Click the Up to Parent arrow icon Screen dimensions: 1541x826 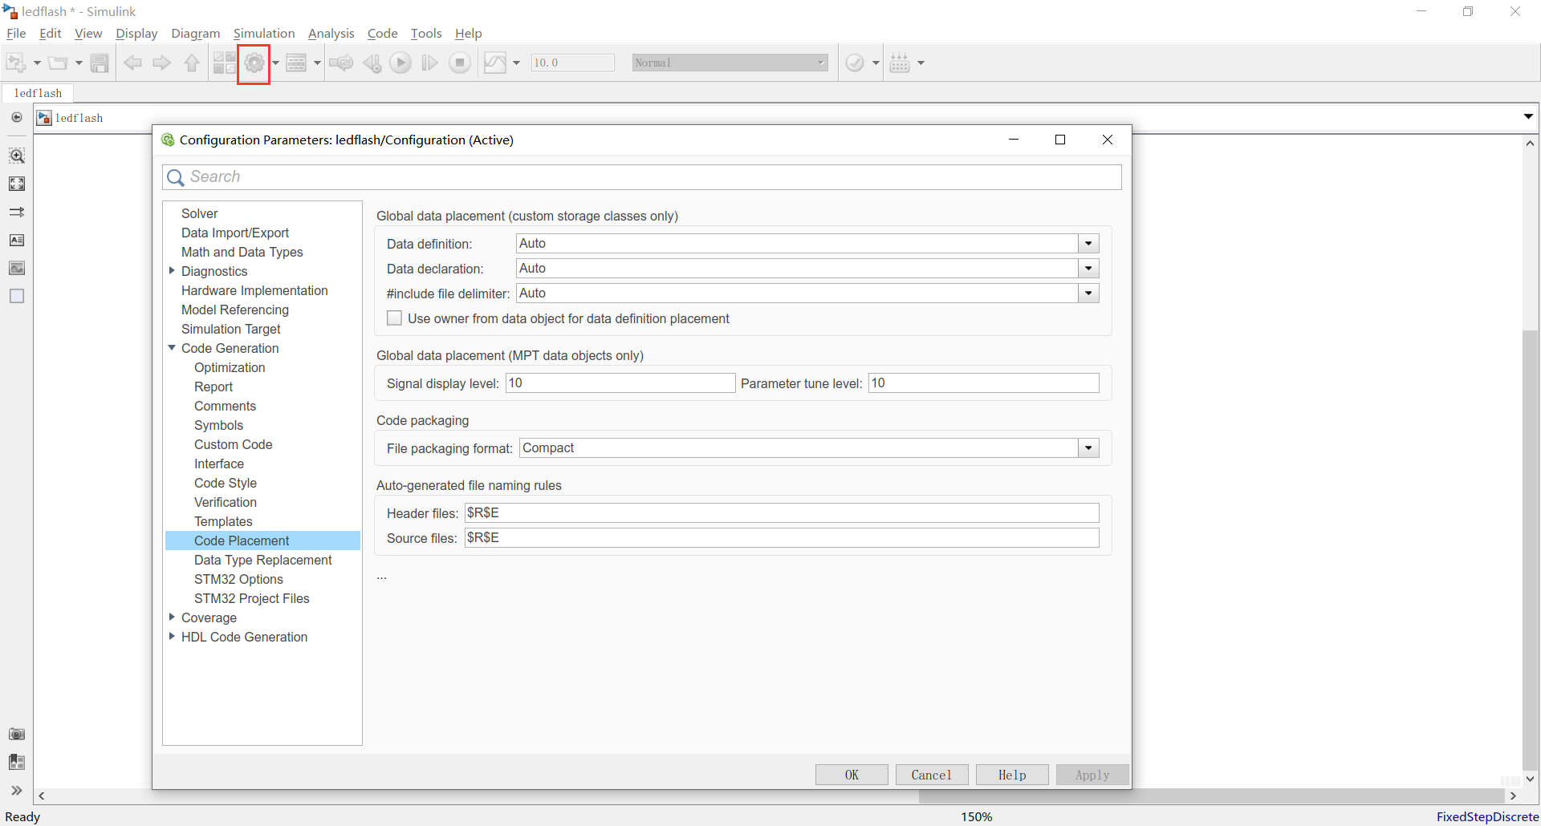pos(192,63)
